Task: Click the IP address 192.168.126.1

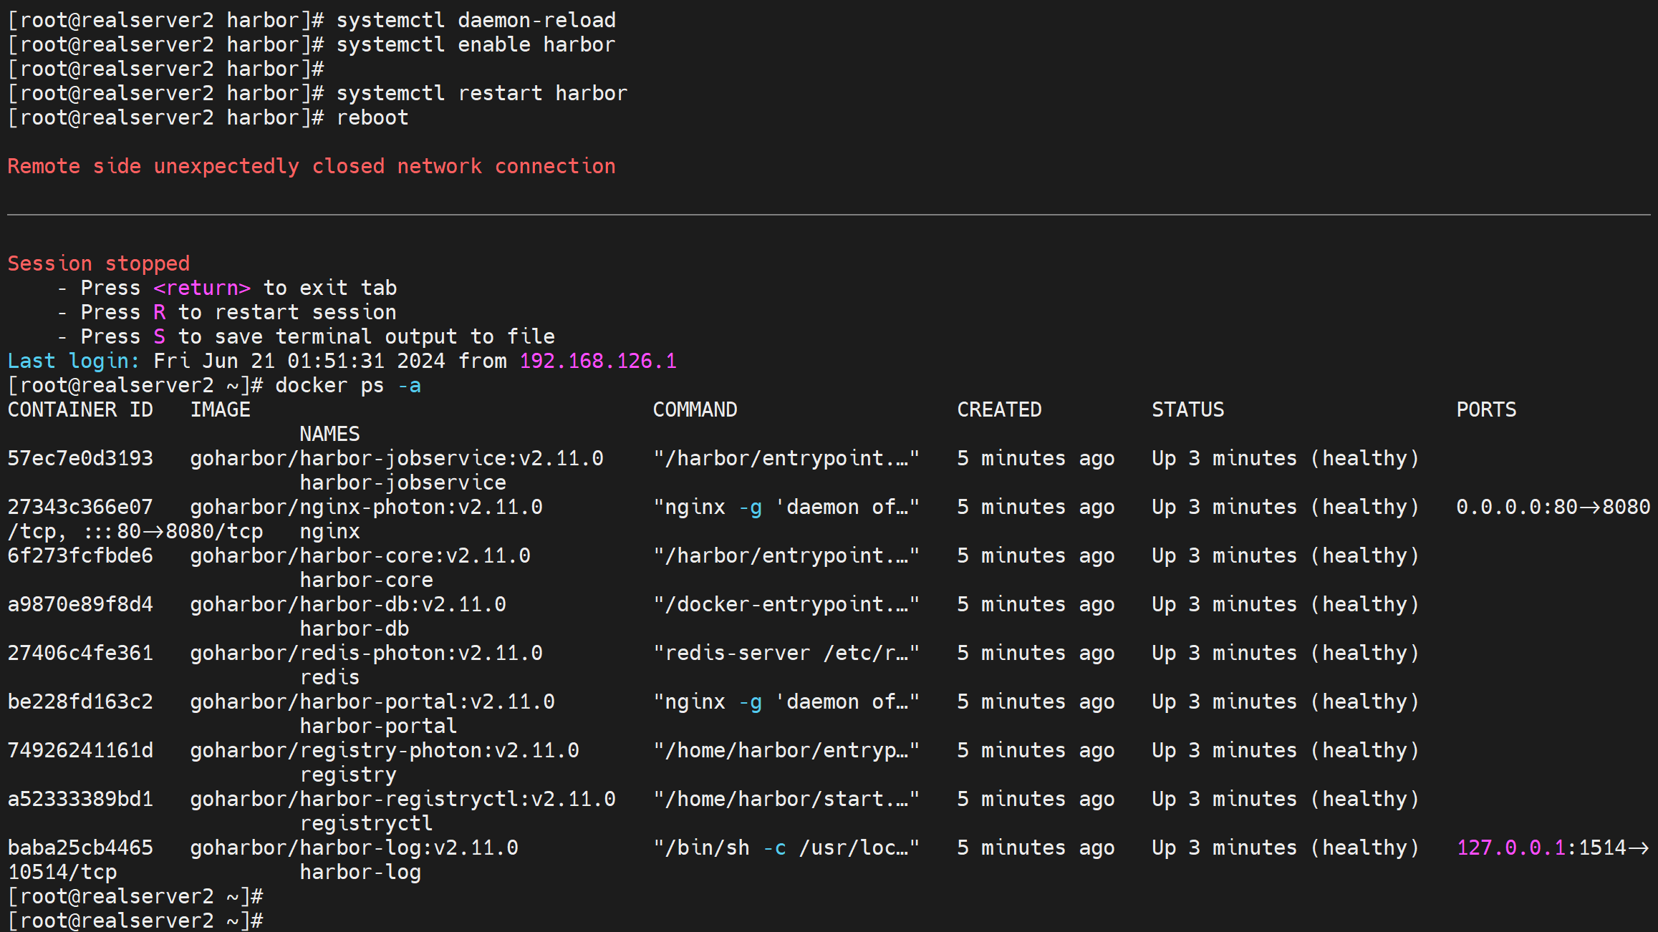Action: coord(597,361)
